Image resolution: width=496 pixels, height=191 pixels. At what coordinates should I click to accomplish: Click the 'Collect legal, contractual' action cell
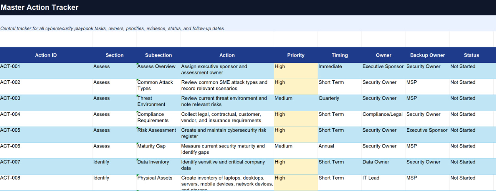(227, 119)
